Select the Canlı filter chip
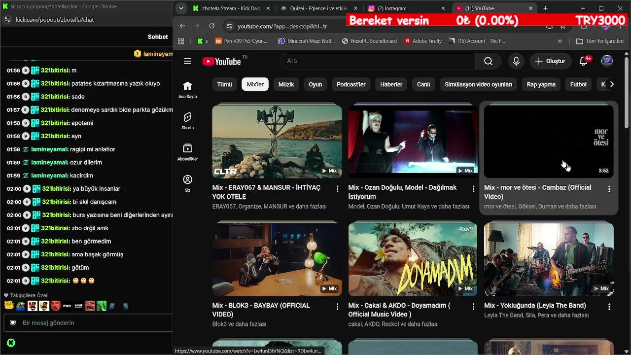The width and height of the screenshot is (631, 355). click(423, 84)
